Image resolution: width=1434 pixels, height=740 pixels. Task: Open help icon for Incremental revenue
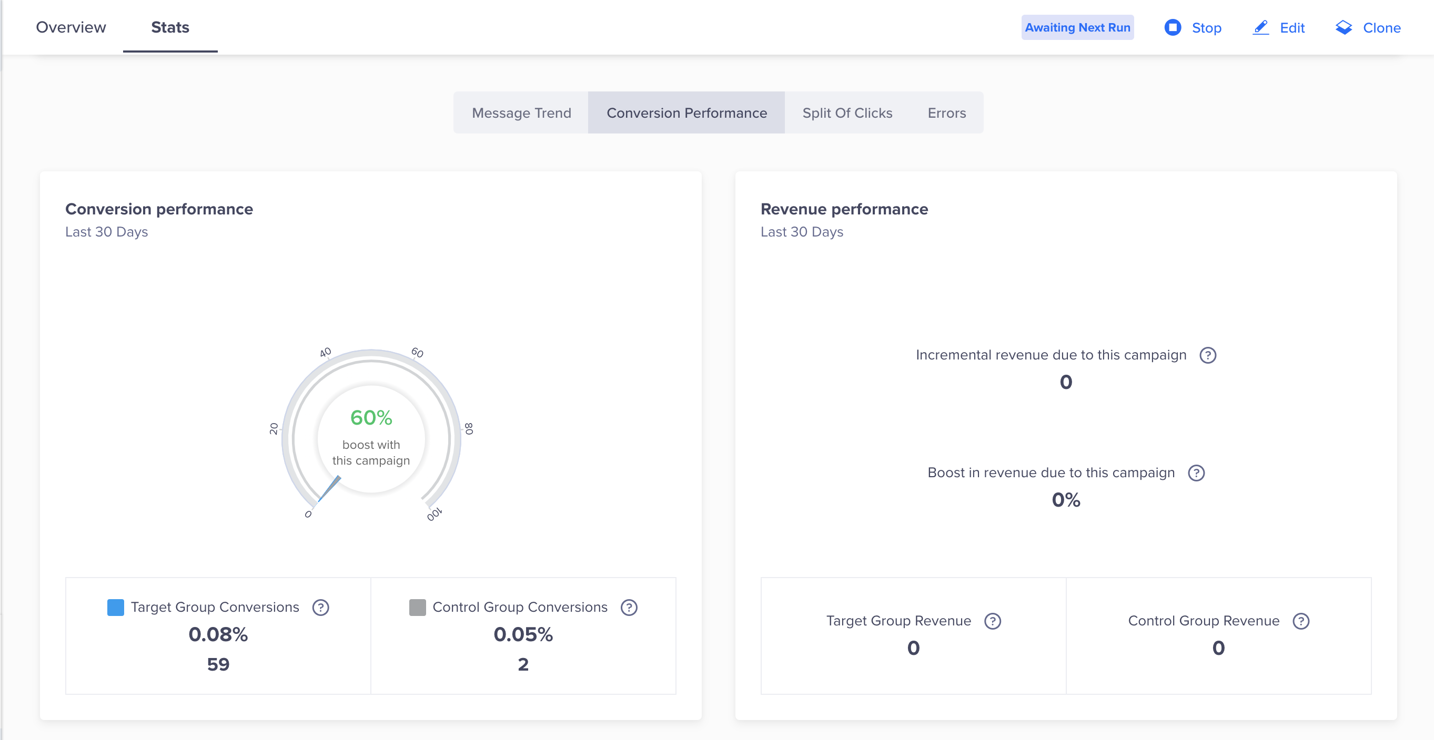[1207, 355]
